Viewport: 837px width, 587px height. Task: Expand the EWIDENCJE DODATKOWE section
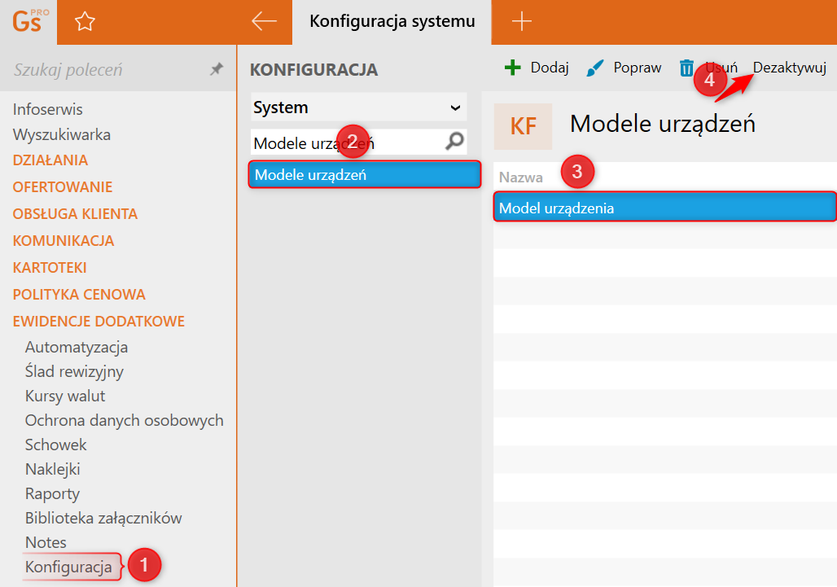99,321
